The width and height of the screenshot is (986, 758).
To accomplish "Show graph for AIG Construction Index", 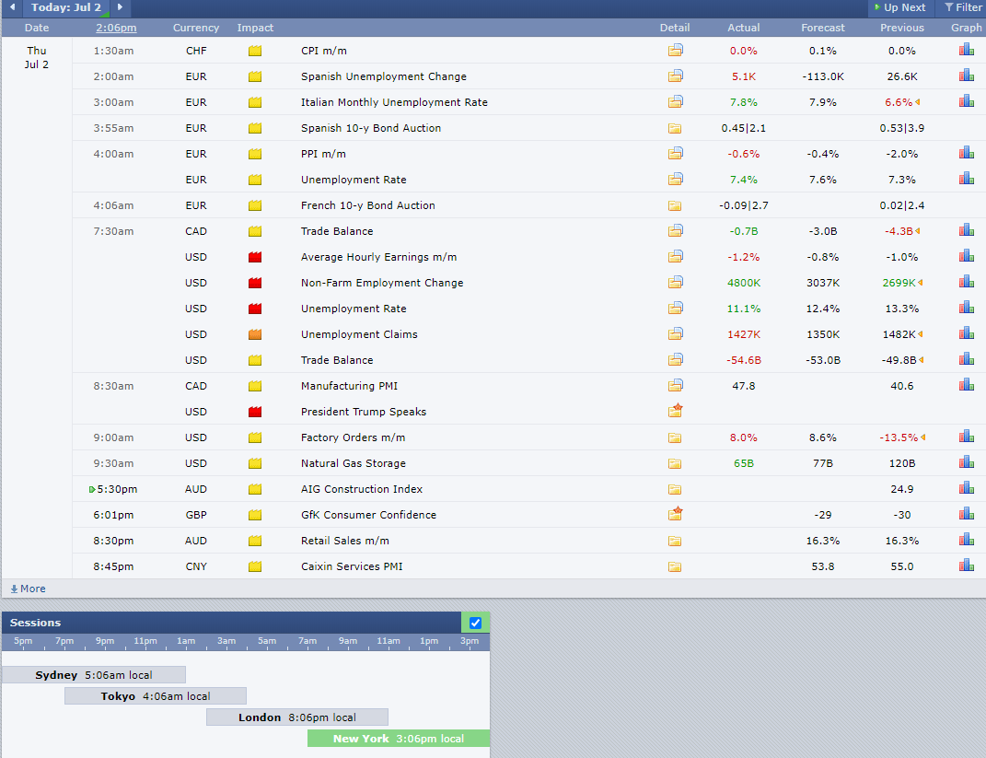I will click(967, 488).
